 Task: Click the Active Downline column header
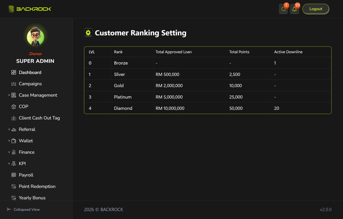coord(288,52)
